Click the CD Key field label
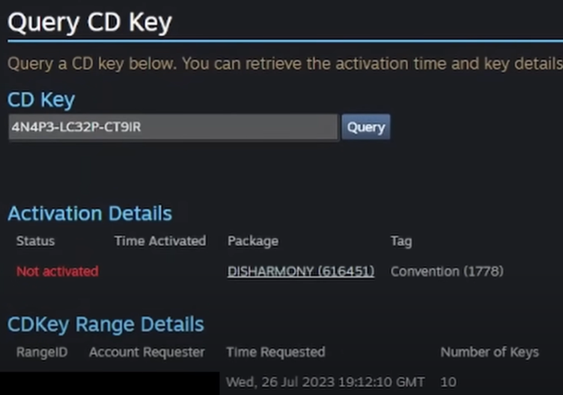Viewport: 563px width, 395px height. click(x=41, y=100)
